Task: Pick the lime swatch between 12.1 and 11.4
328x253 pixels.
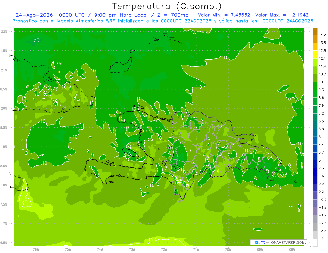Action: 315,62
